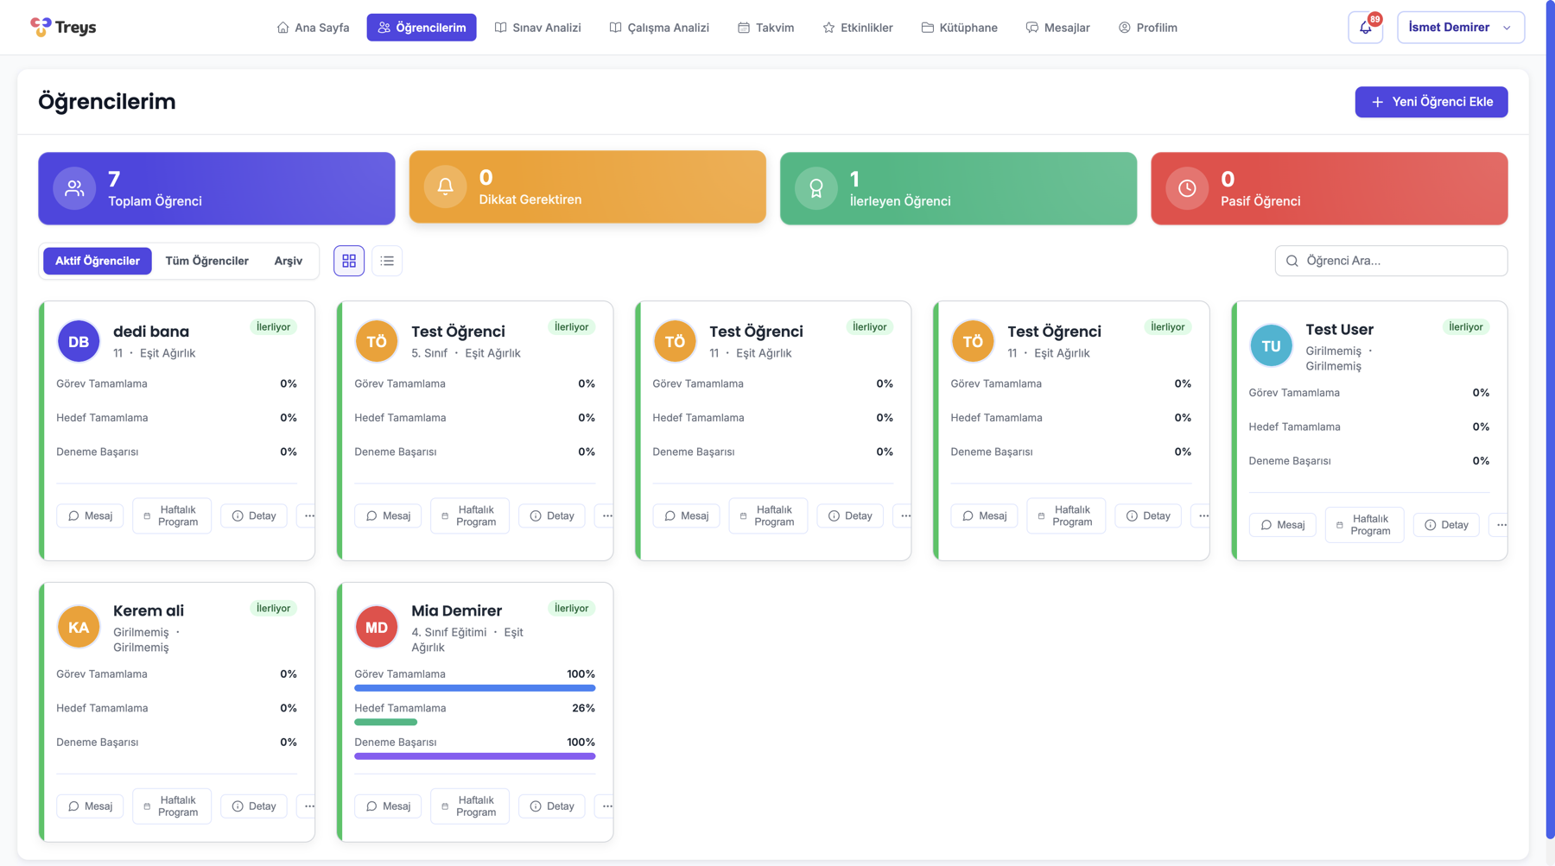Select Sınav Analizi in the navigation menu
Image resolution: width=1555 pixels, height=866 pixels.
tap(537, 27)
